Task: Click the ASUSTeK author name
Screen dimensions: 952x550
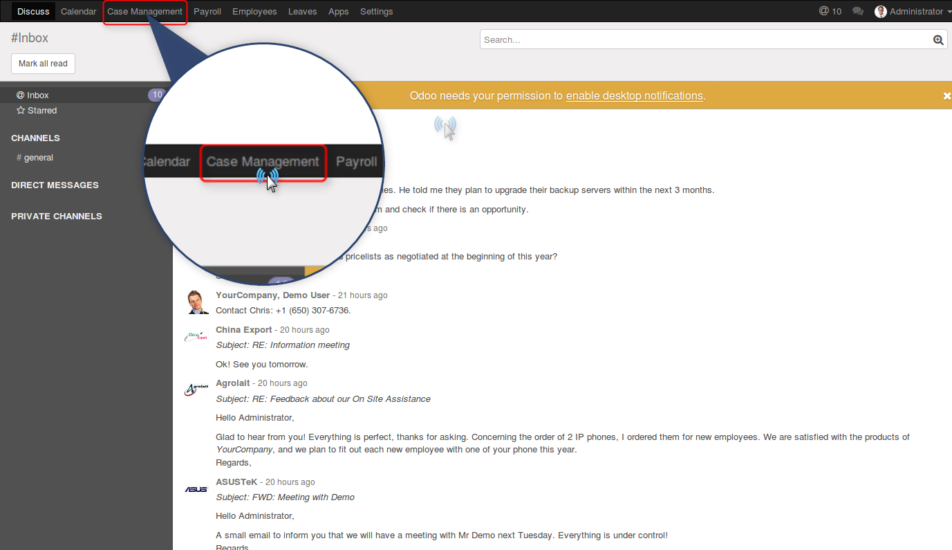Action: pos(236,482)
